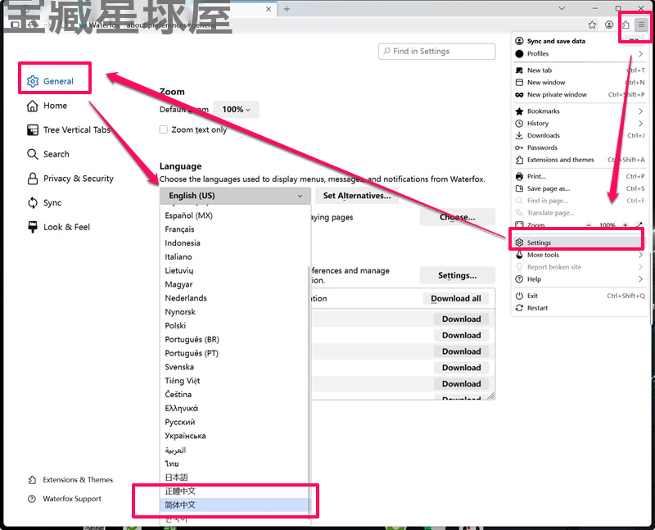Open Look & Feel settings
Screen dimensions: 655x530
click(x=58, y=227)
